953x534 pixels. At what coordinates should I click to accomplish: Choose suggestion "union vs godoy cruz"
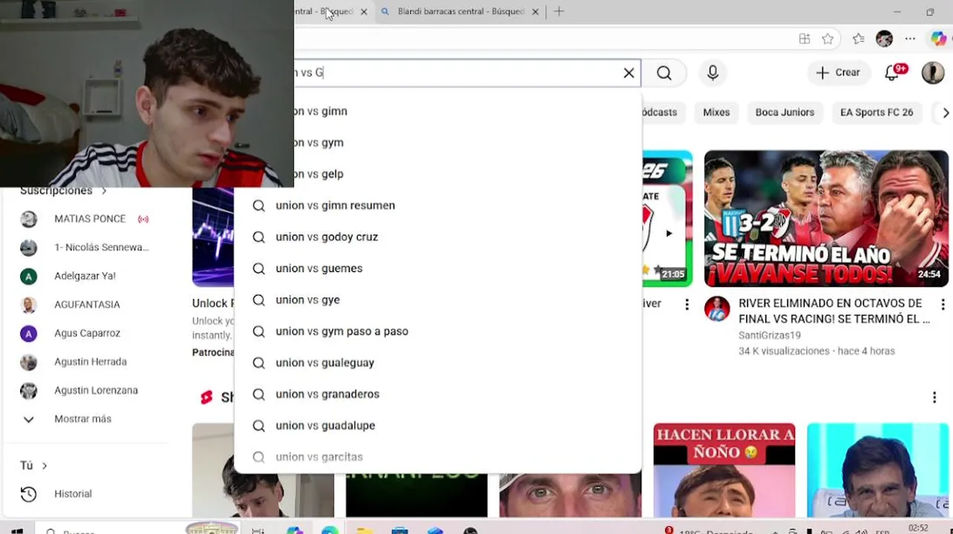tap(438, 237)
